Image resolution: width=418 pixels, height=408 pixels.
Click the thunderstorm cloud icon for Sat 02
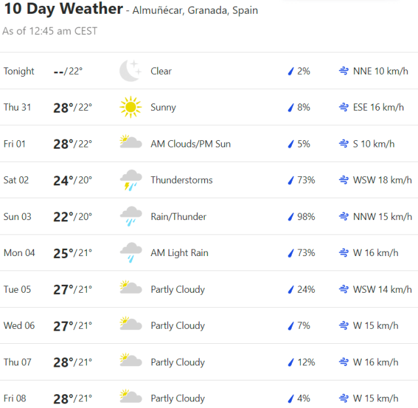point(131,180)
